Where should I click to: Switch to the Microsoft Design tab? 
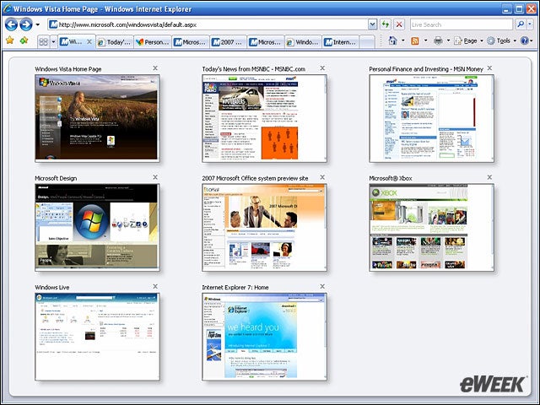pyautogui.click(x=190, y=42)
